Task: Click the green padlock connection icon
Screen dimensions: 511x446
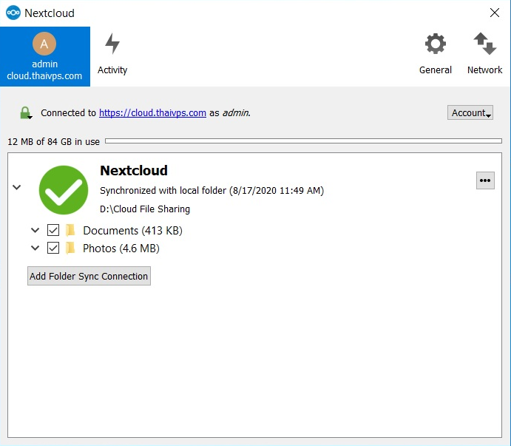Action: pyautogui.click(x=26, y=113)
